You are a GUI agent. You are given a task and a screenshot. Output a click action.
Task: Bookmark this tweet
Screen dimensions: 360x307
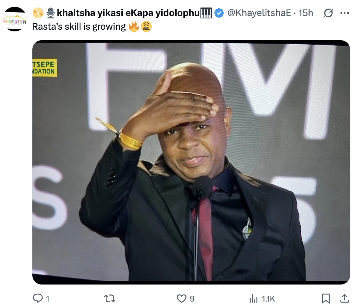(x=326, y=299)
